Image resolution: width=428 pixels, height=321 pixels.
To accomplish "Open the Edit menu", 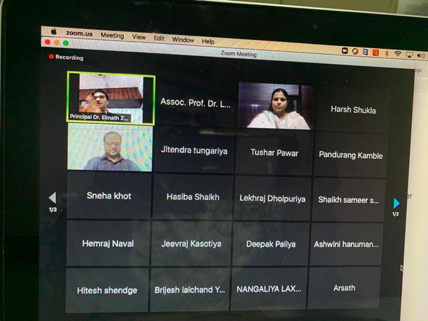I will click(x=159, y=38).
